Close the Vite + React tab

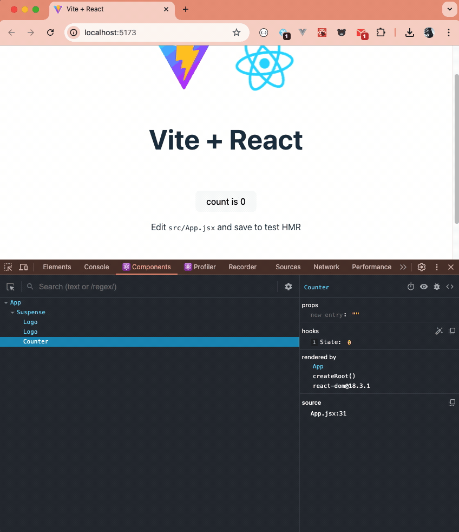[x=166, y=9]
